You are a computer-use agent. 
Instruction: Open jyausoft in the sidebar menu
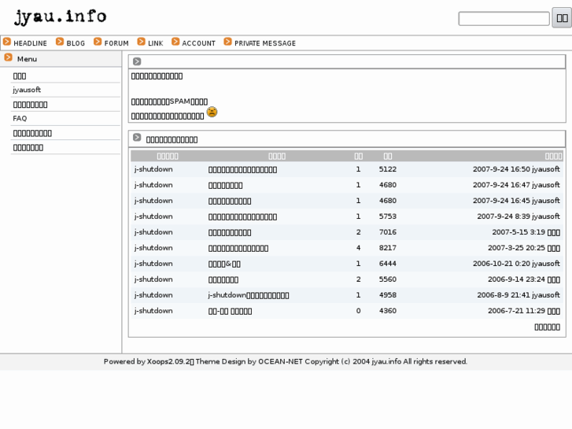click(27, 90)
